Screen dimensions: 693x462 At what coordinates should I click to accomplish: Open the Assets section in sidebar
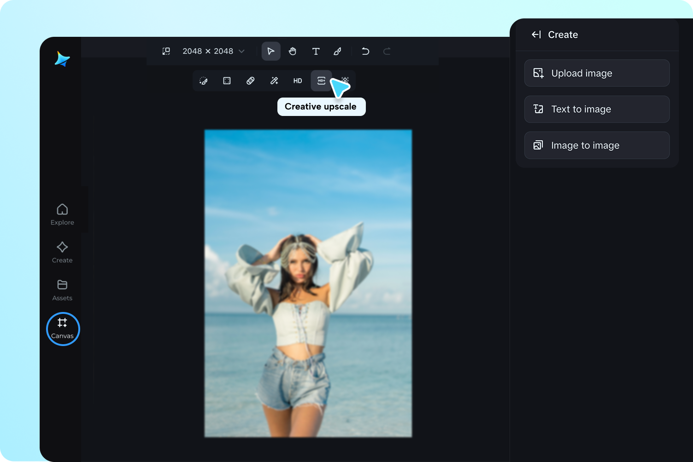(x=62, y=290)
